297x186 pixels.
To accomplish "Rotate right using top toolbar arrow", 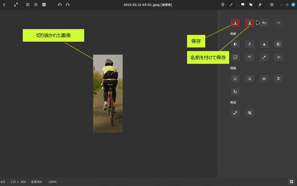I will point(68,4).
